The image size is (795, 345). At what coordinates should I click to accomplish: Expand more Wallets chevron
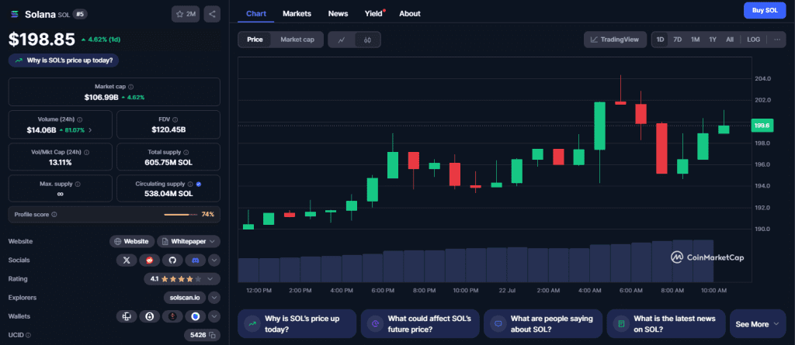[214, 316]
